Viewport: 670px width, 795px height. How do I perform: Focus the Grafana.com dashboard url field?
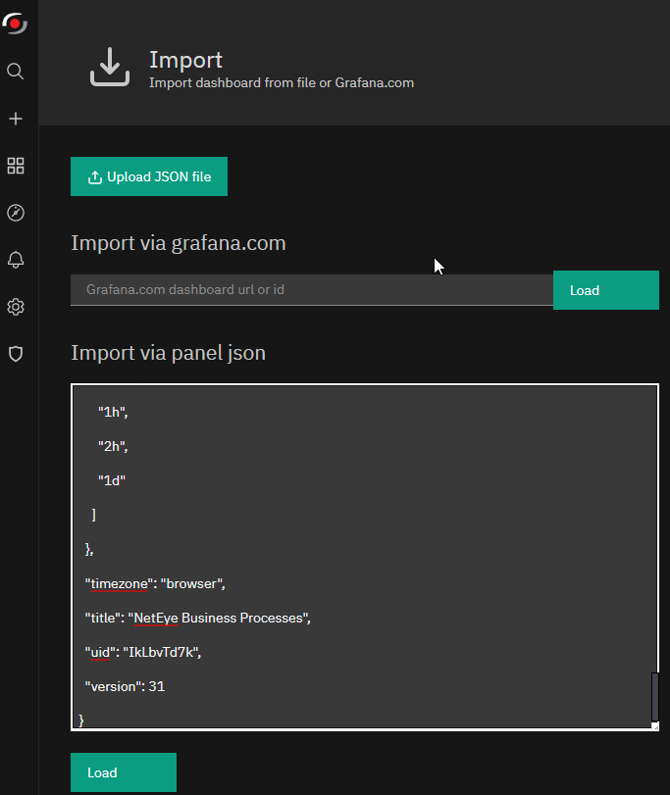(312, 290)
